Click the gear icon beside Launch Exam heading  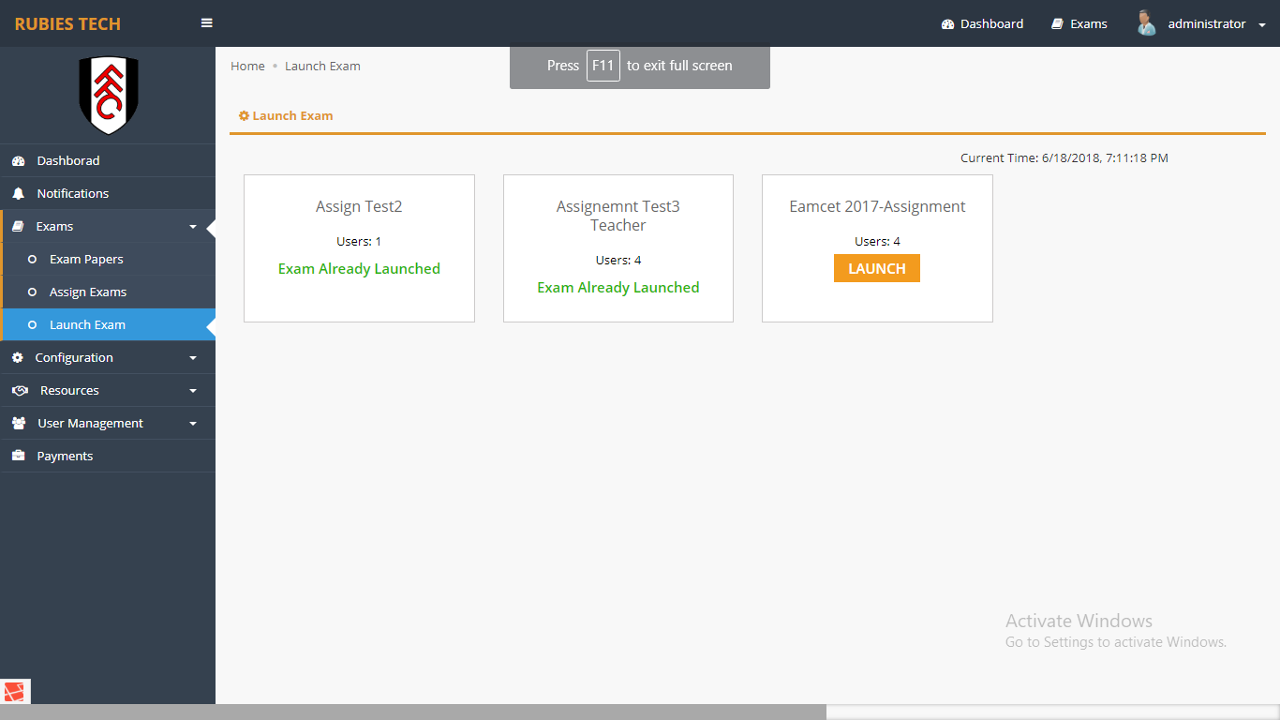(x=244, y=116)
